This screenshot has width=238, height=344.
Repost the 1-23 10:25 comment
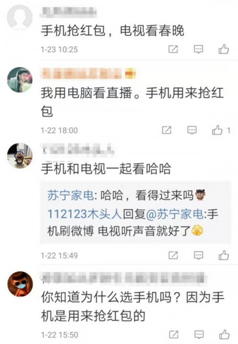(173, 49)
